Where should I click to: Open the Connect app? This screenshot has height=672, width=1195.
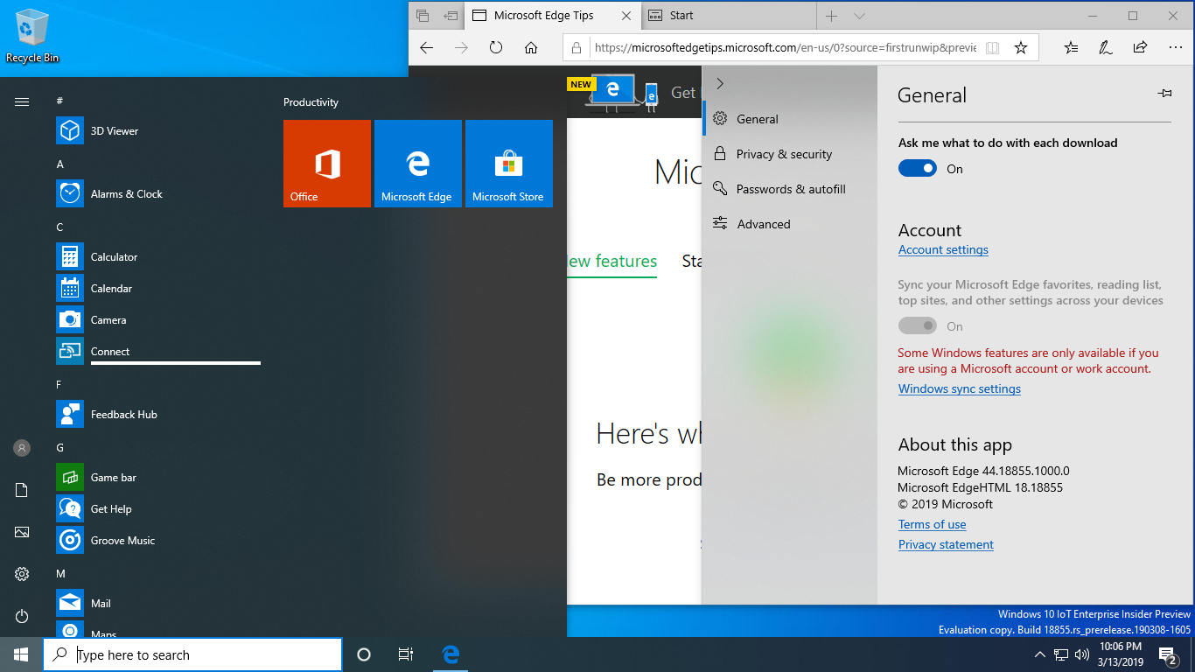click(x=157, y=352)
